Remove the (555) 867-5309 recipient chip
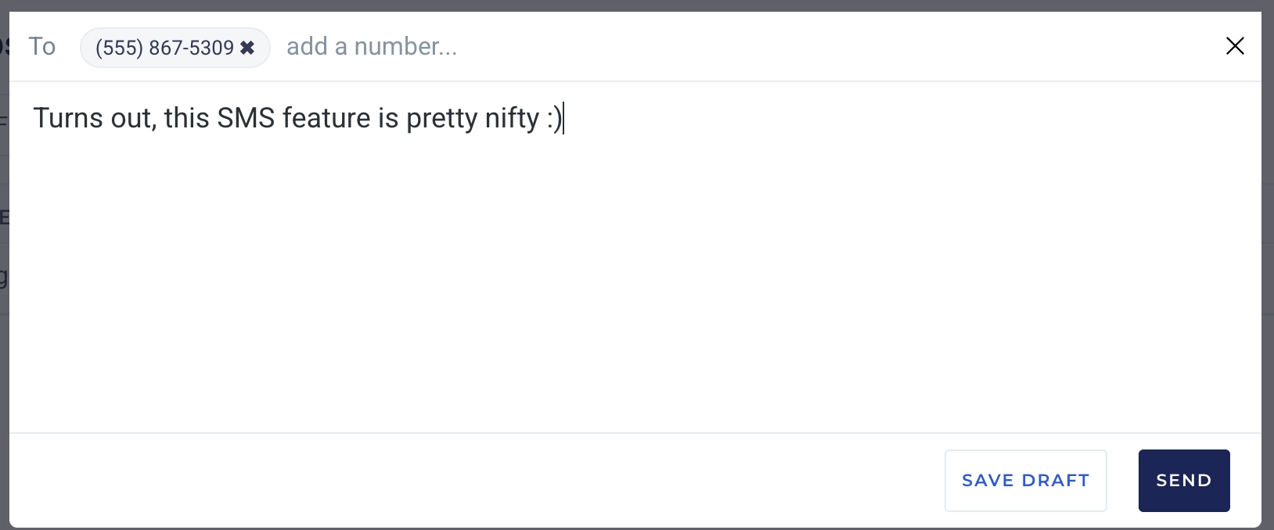1274x530 pixels. click(247, 48)
